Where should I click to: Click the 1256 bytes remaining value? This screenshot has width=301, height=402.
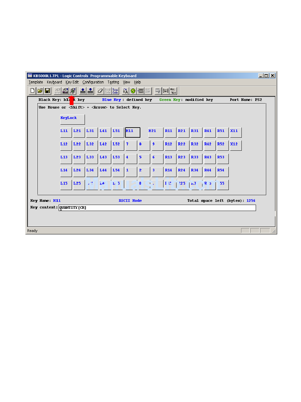[x=251, y=201]
